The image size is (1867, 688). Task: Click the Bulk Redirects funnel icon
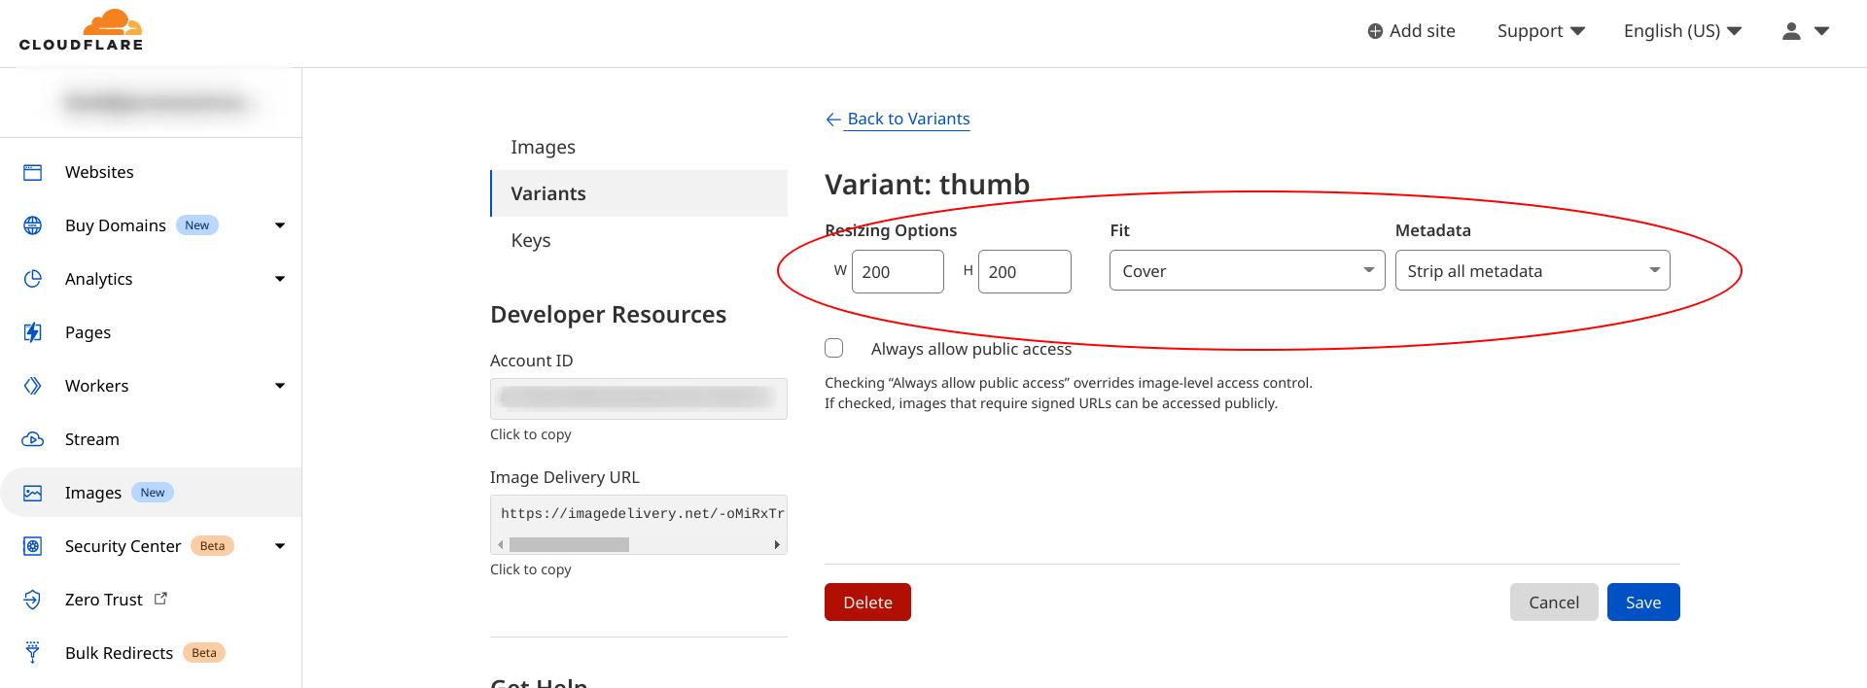33,653
